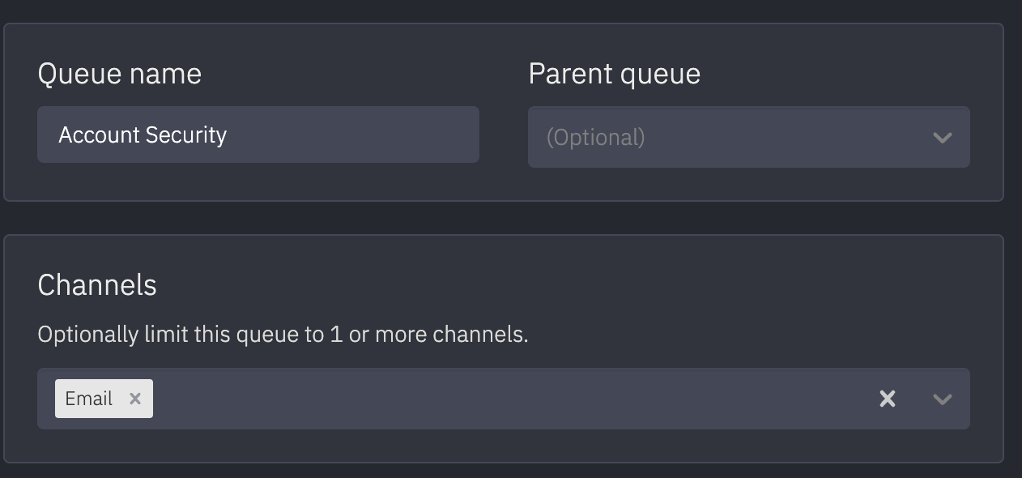Click the (Optional) placeholder text
This screenshot has width=1022, height=478.
[x=596, y=138]
